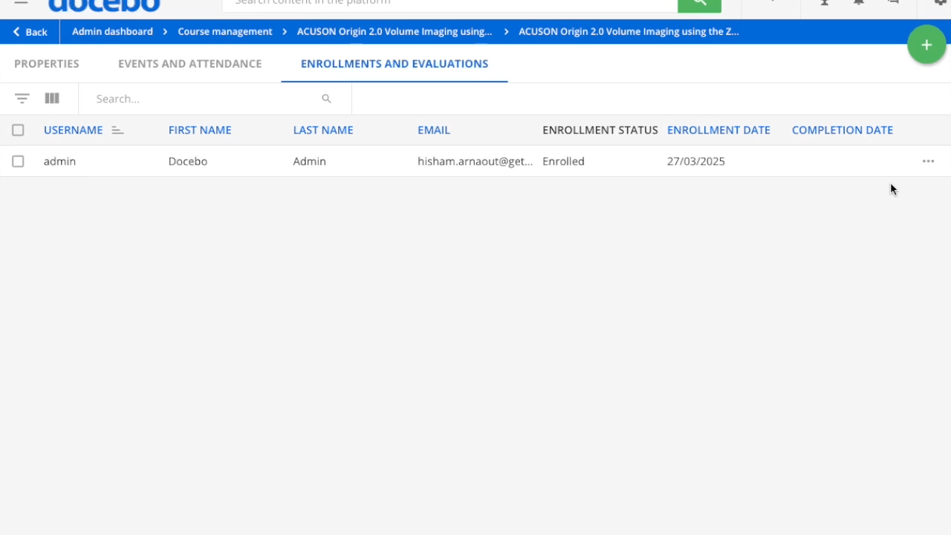This screenshot has height=535, width=951.
Task: Open the three-dot menu for admin row
Action: click(x=928, y=161)
